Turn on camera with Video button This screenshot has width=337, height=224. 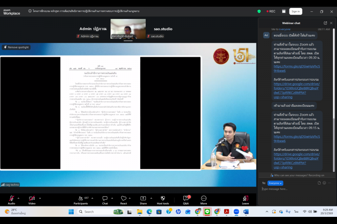[x=32, y=198]
